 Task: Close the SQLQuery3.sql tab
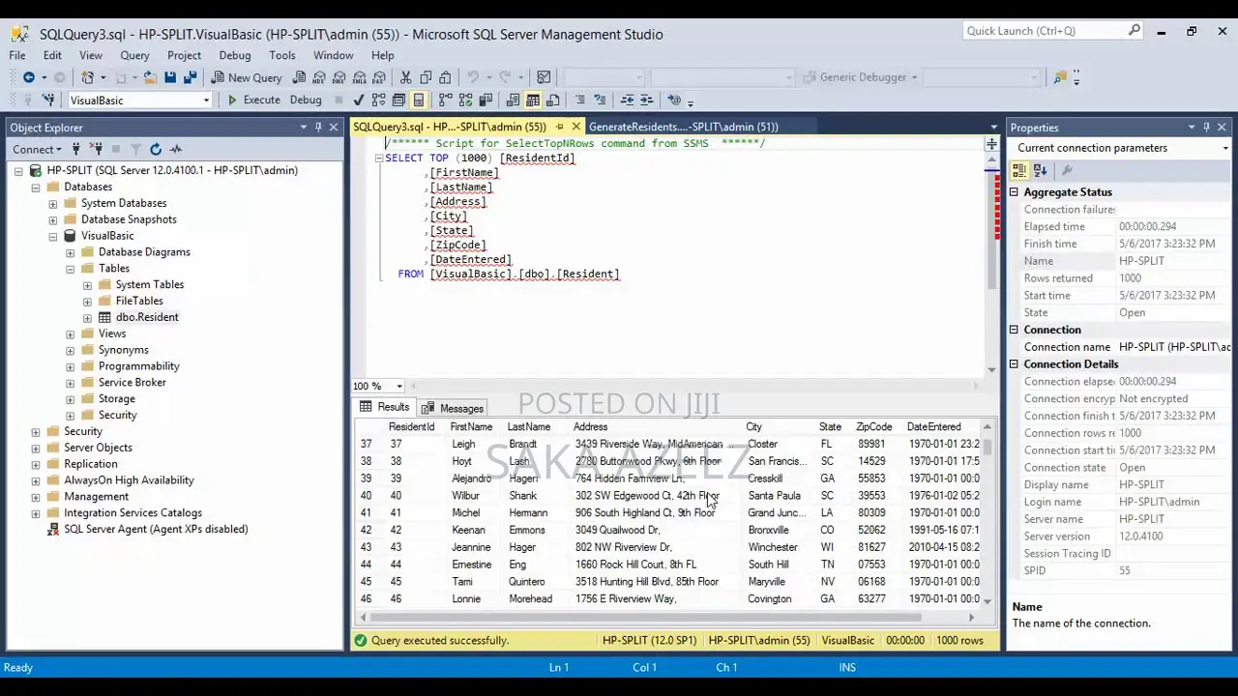tap(576, 127)
